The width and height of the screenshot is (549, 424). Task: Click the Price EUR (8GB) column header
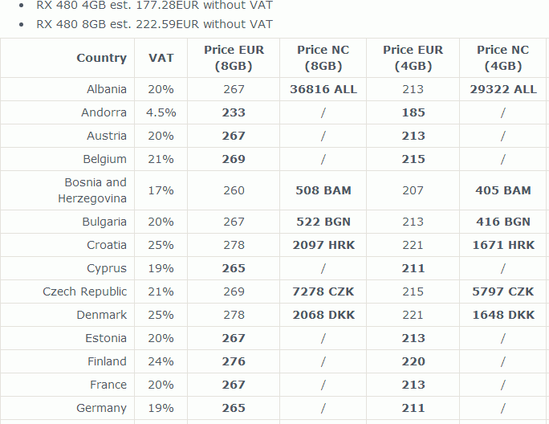[x=234, y=58]
